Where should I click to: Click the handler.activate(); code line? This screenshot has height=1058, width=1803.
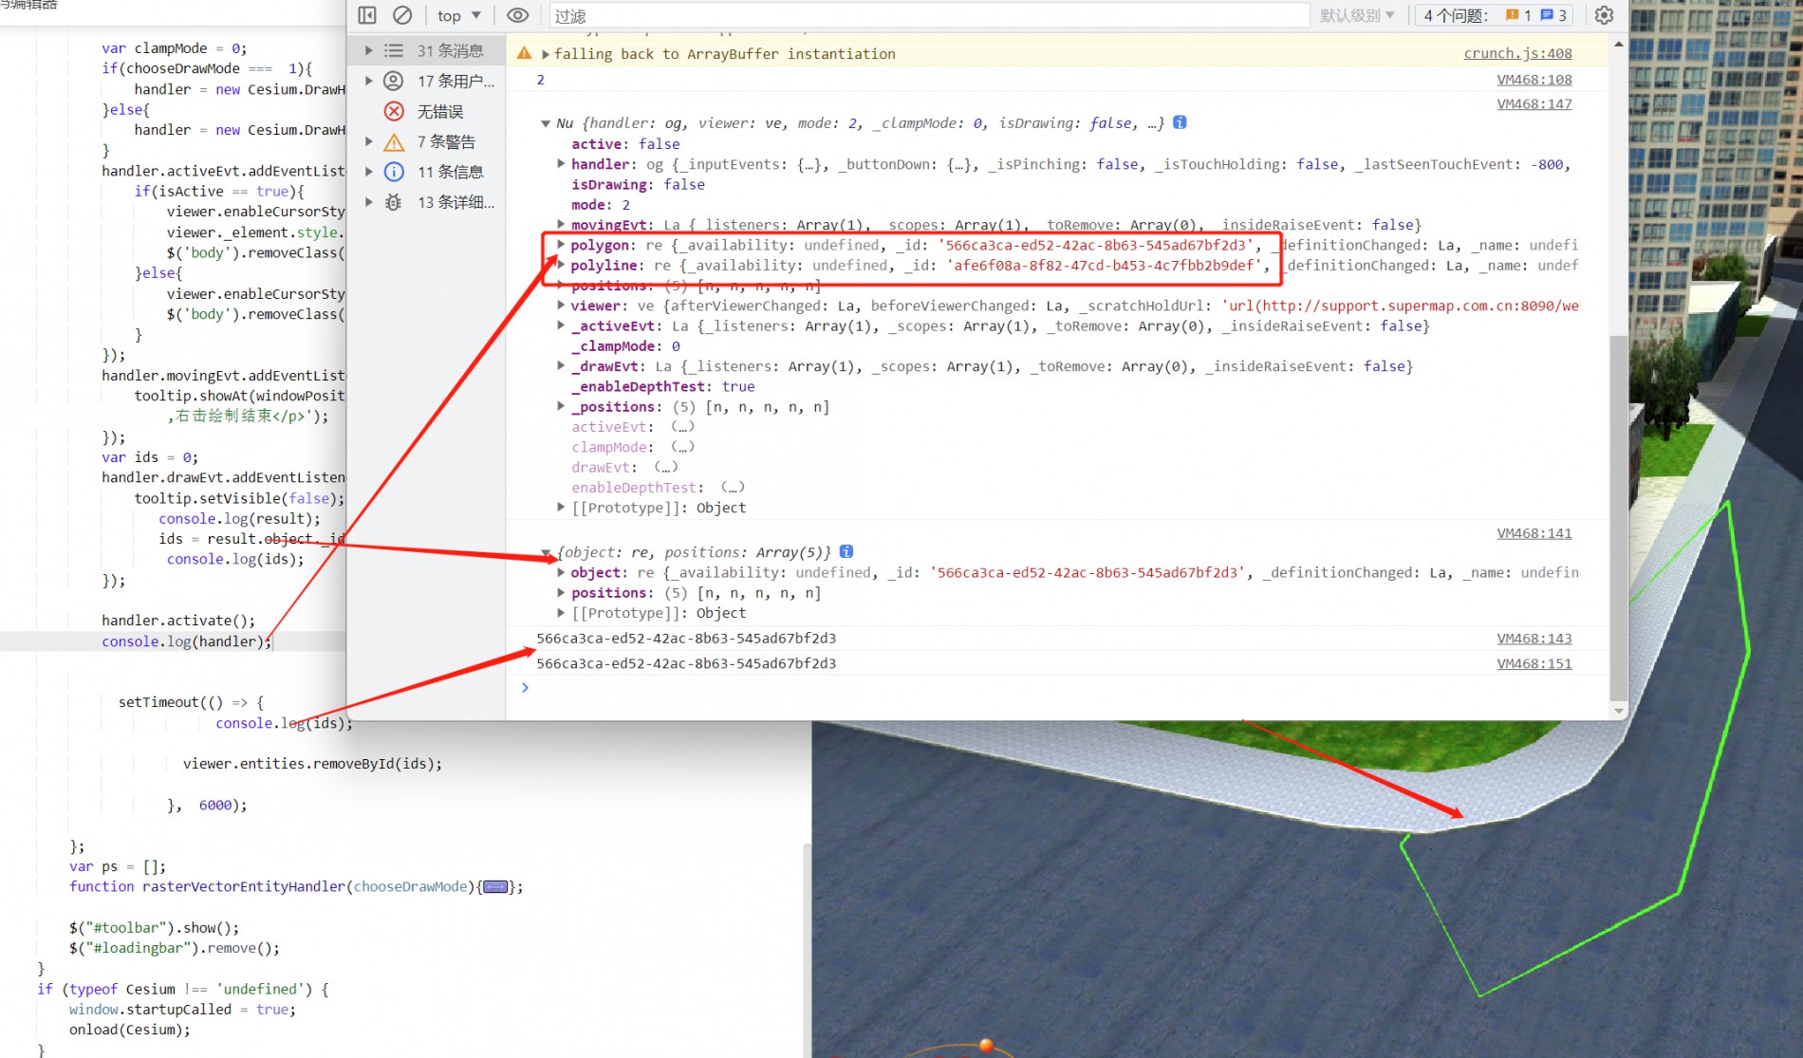click(x=178, y=621)
